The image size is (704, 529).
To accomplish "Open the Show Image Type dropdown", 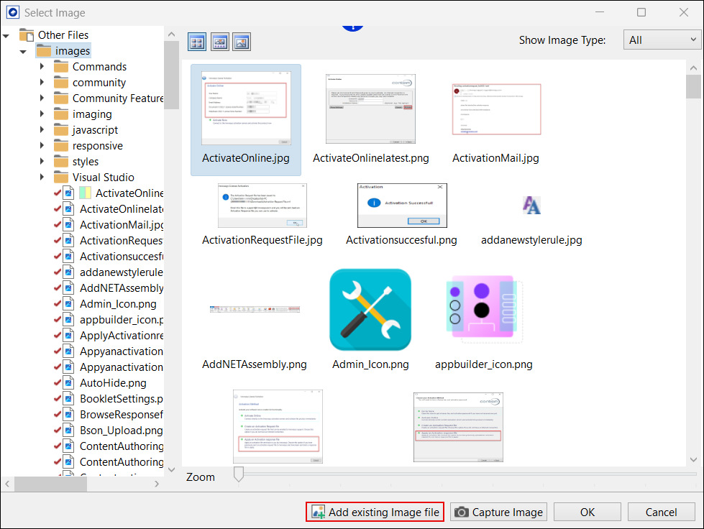I will point(659,40).
